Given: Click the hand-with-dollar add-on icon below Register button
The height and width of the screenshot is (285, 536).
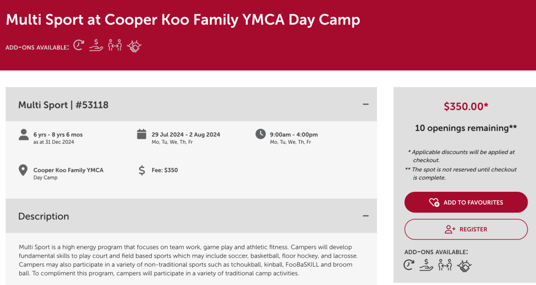Looking at the screenshot, I should [x=426, y=265].
